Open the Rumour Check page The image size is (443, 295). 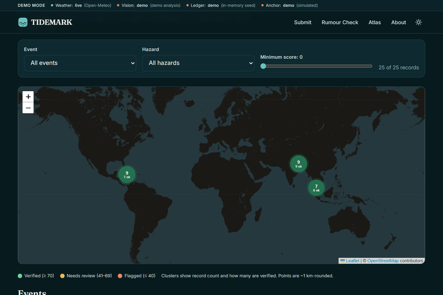coord(340,23)
